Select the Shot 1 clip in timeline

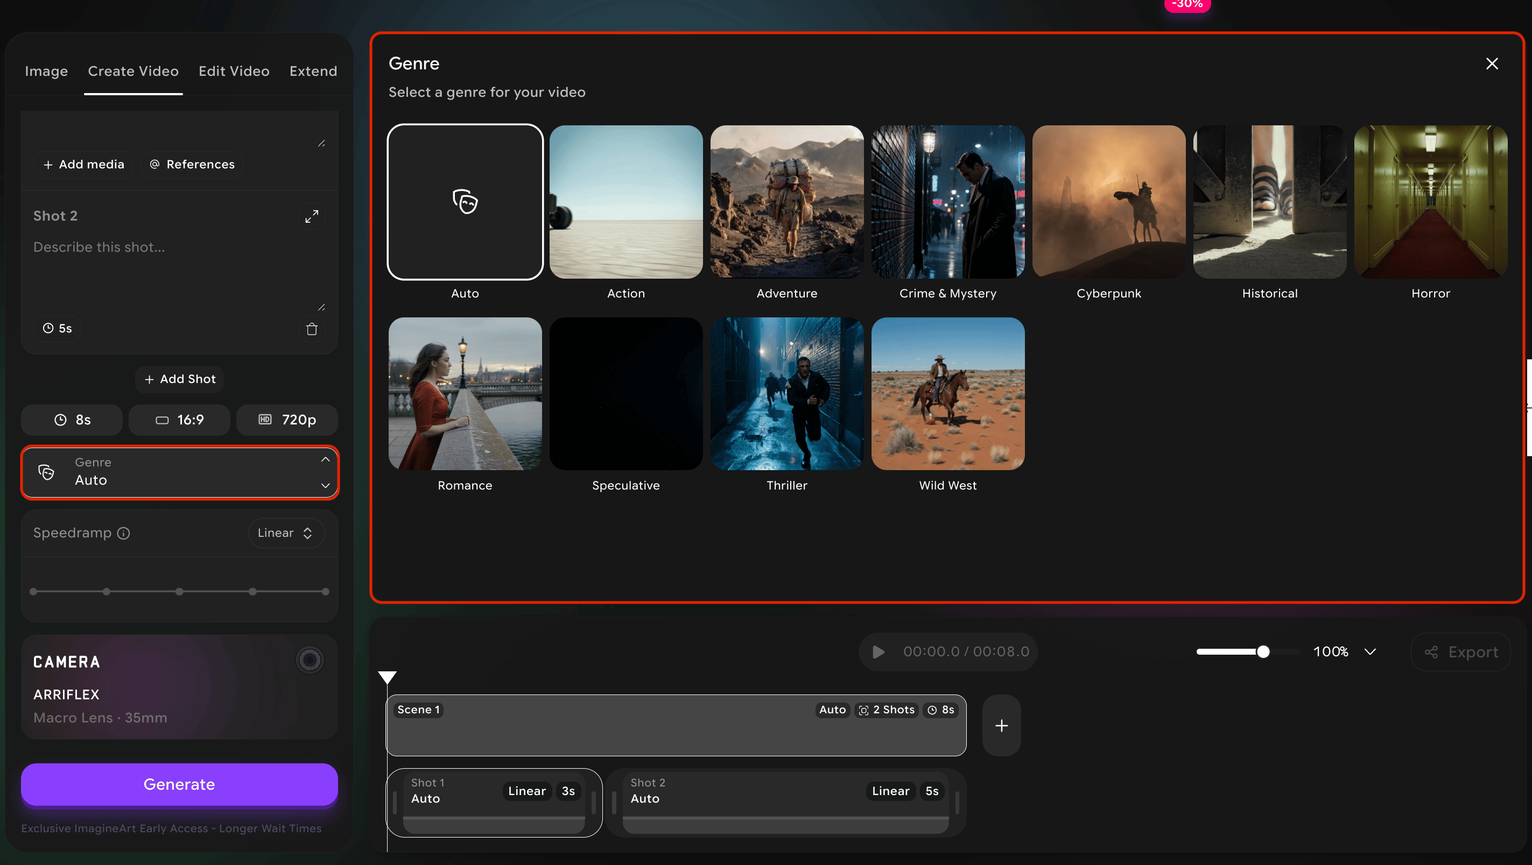pyautogui.click(x=494, y=803)
